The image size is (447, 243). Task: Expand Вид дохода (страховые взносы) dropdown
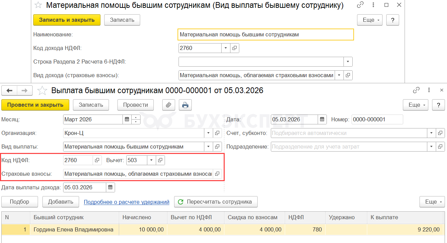[339, 75]
